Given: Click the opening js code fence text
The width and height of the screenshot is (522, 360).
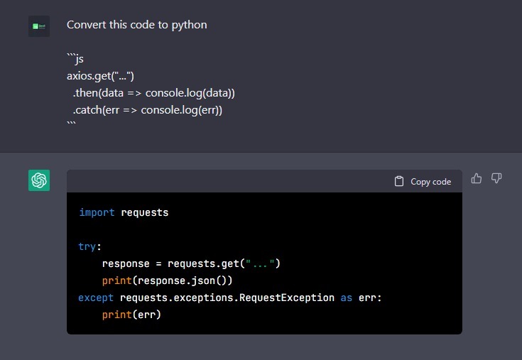Looking at the screenshot, I should [75, 59].
